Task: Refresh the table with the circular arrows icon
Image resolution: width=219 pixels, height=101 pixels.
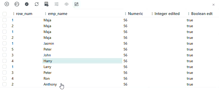Action: (37, 4)
